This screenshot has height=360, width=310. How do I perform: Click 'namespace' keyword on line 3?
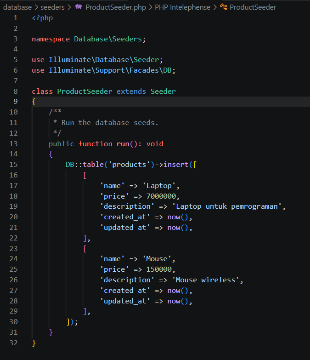pyautogui.click(x=51, y=39)
